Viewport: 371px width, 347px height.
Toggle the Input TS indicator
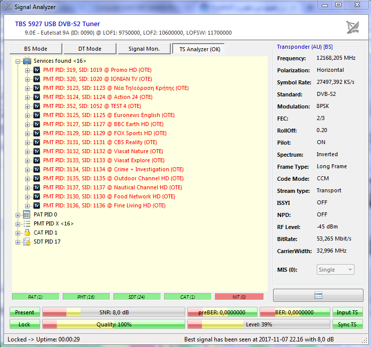tap(347, 312)
